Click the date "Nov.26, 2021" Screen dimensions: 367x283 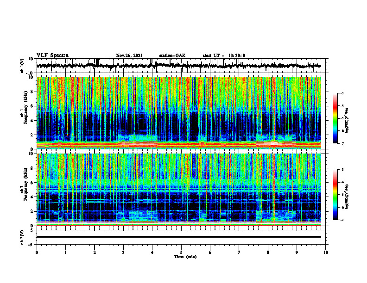pos(129,55)
